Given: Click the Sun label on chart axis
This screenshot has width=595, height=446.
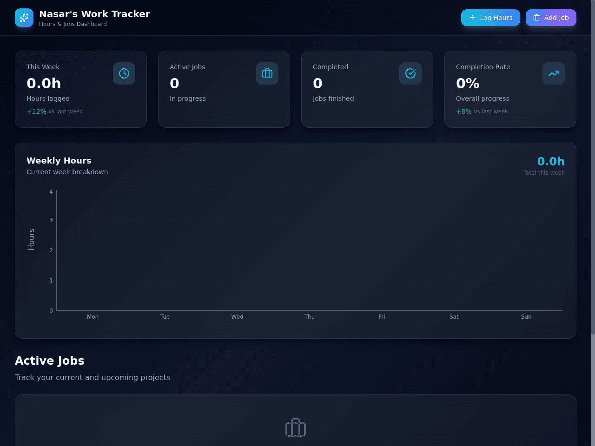Looking at the screenshot, I should pyautogui.click(x=526, y=317).
